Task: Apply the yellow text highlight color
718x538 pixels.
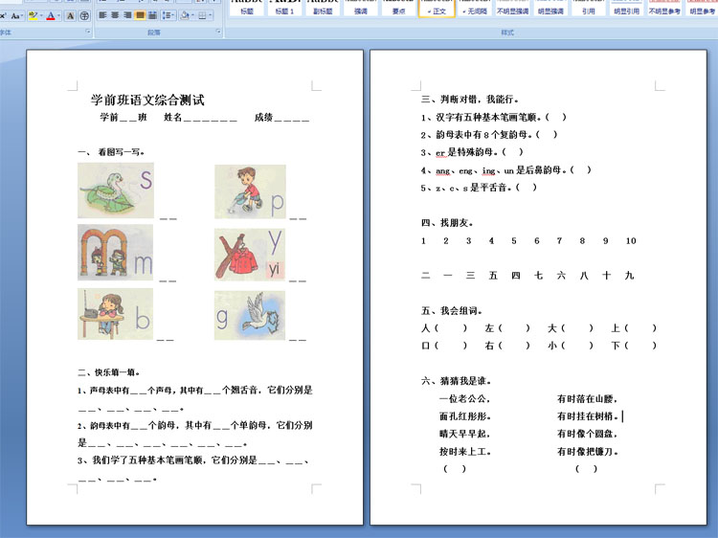Action: click(32, 16)
